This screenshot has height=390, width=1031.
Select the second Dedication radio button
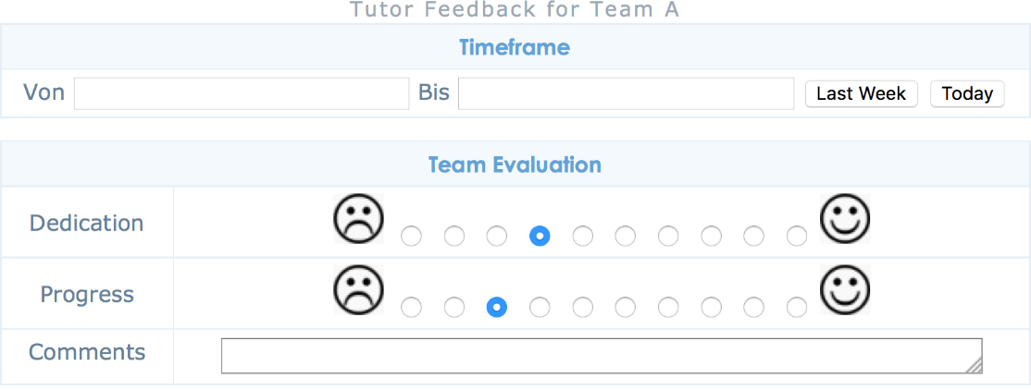454,236
